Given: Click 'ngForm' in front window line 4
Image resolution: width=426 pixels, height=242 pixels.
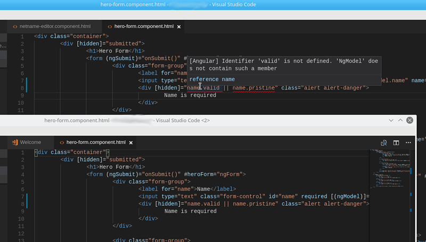Looking at the screenshot, I should (x=230, y=174).
